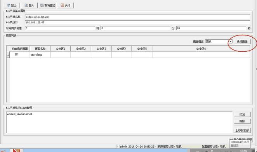Viewport: 257px width, 152px height.
Task: Click the 安全区6 column header
Action: pos(201,49)
